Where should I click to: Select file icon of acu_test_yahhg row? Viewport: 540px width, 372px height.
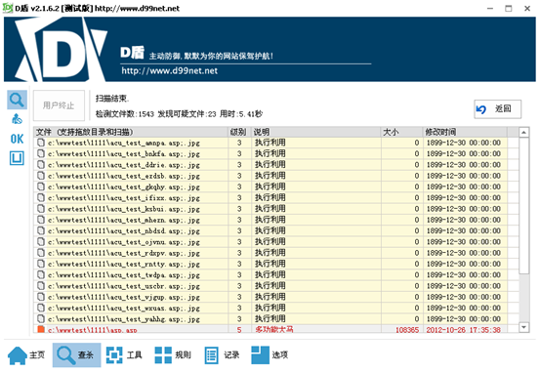click(41, 319)
